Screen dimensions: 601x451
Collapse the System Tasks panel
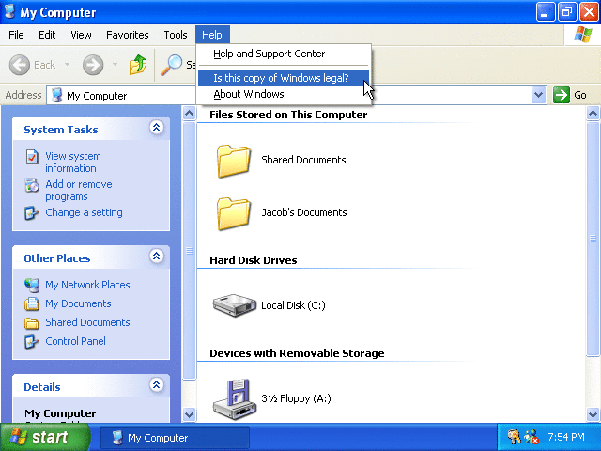point(157,128)
